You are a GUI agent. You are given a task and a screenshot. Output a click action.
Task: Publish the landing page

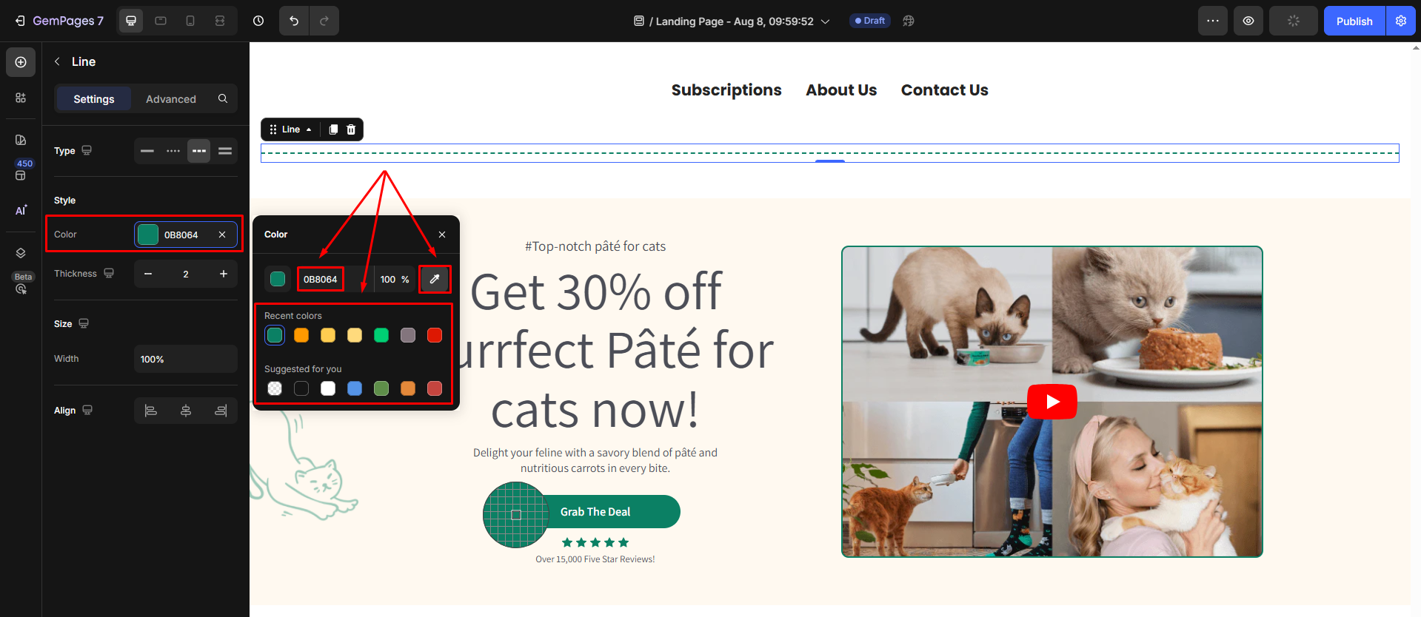[1354, 21]
